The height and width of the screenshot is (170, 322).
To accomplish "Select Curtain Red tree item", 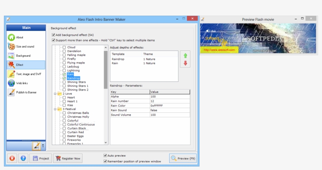I will [x=75, y=132].
